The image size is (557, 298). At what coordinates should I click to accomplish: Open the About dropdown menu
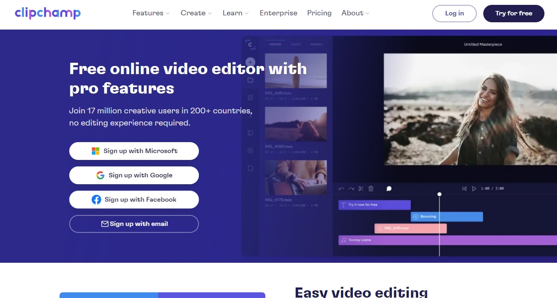[355, 13]
